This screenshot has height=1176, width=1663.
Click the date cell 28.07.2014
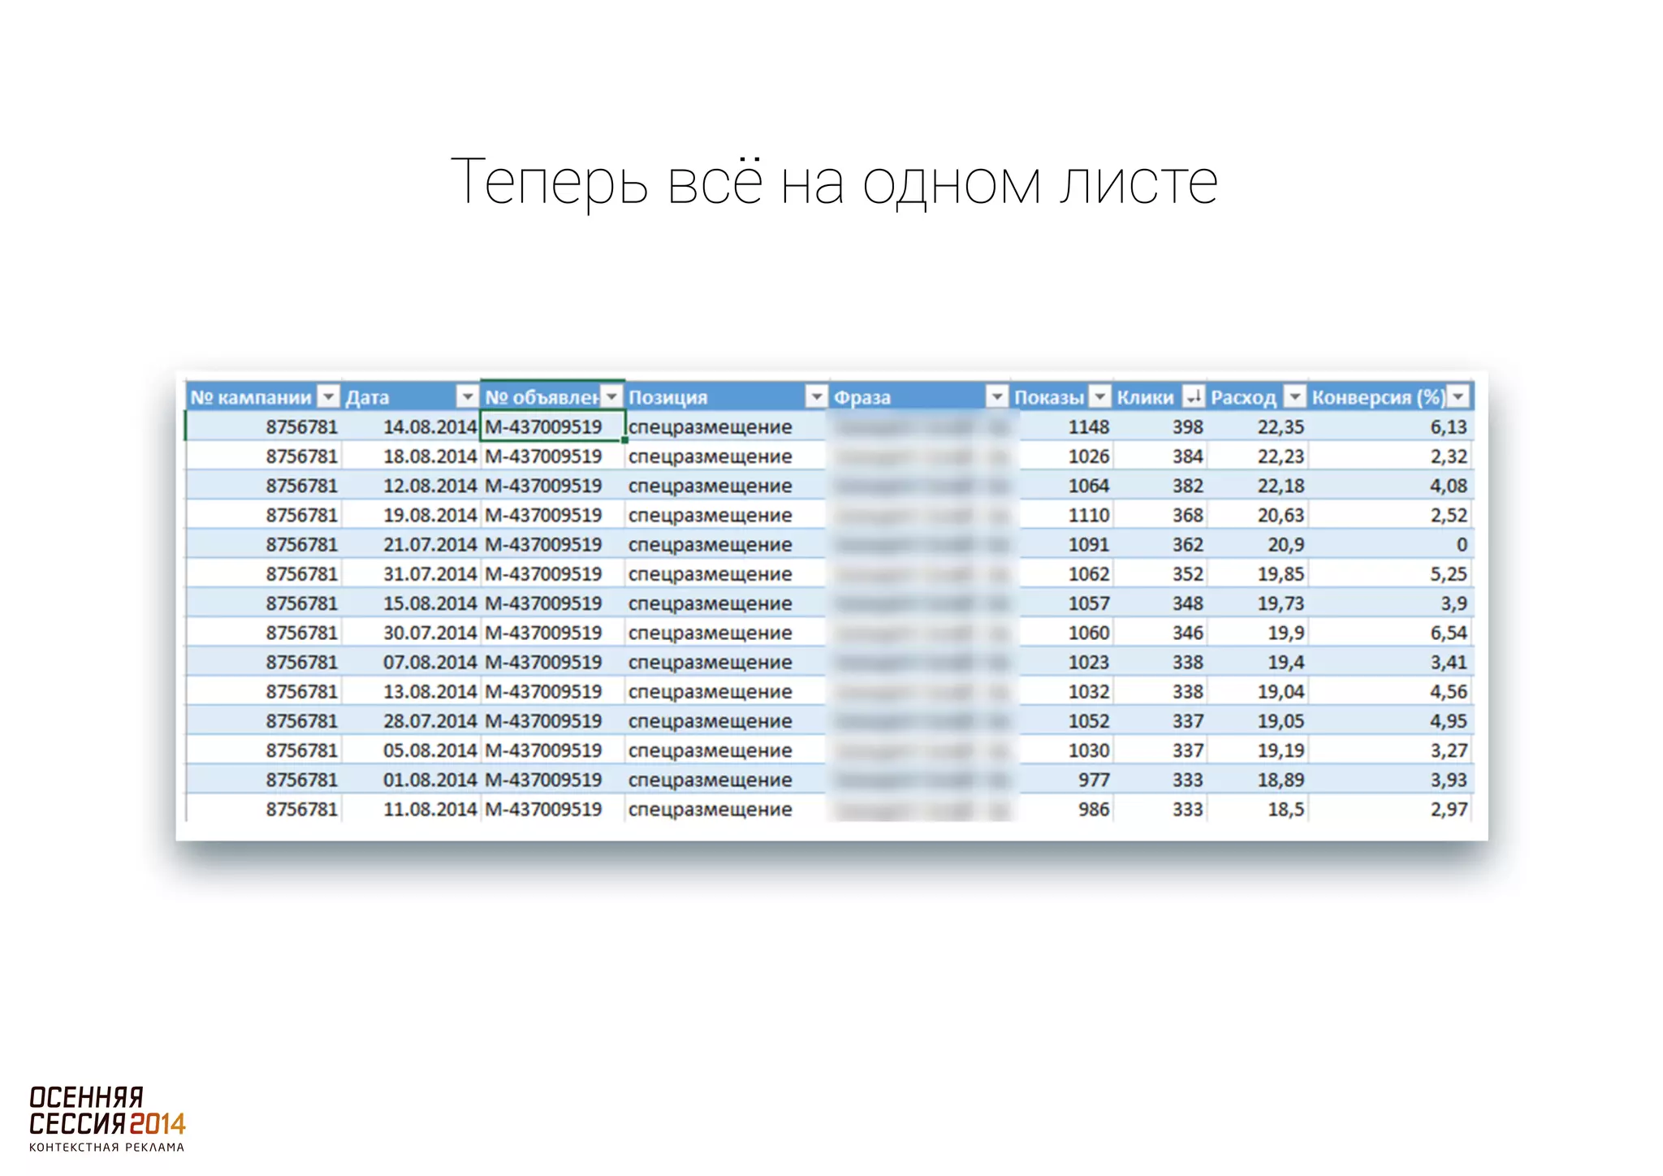click(x=411, y=720)
